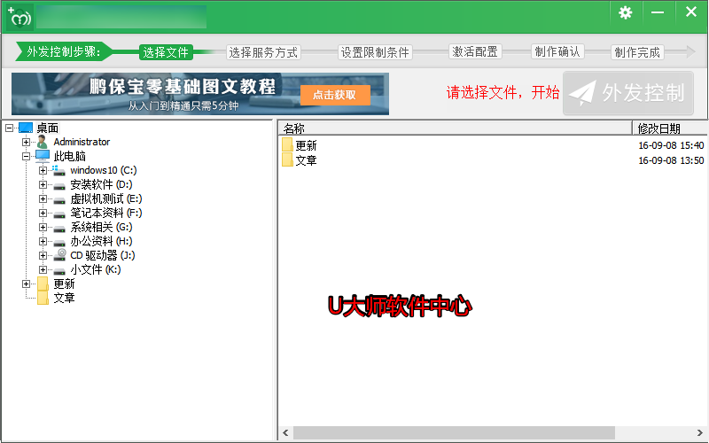Select 更新 folder icon in file list
Screen dimensions: 709x443
click(287, 145)
